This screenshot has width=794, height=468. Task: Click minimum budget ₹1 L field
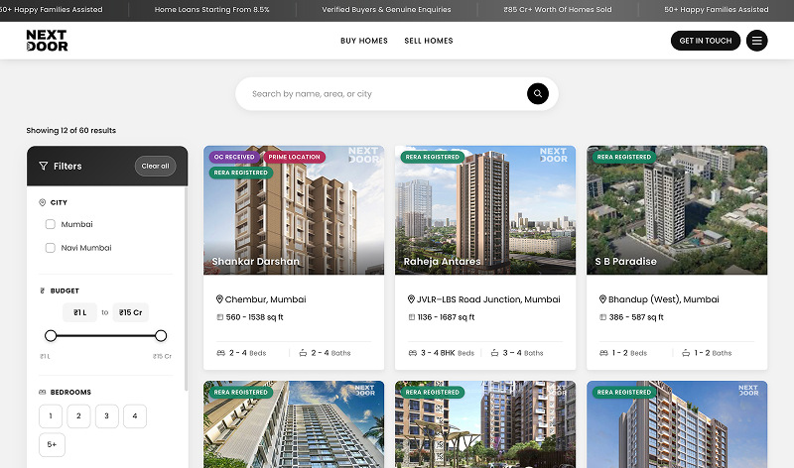(80, 312)
